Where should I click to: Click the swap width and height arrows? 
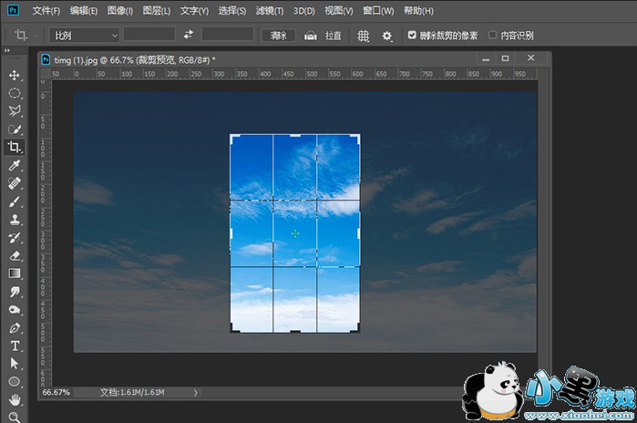click(x=189, y=35)
